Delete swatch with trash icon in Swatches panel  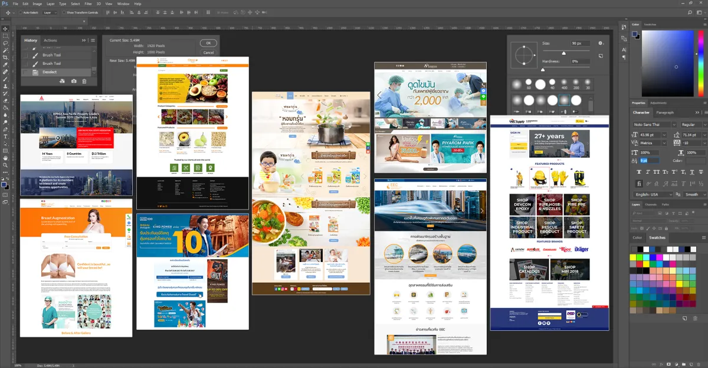[694, 319]
